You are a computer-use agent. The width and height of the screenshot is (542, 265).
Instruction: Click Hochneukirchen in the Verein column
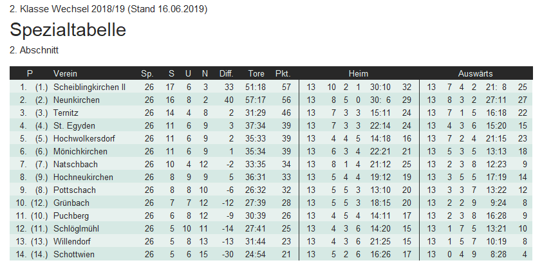pyautogui.click(x=84, y=177)
